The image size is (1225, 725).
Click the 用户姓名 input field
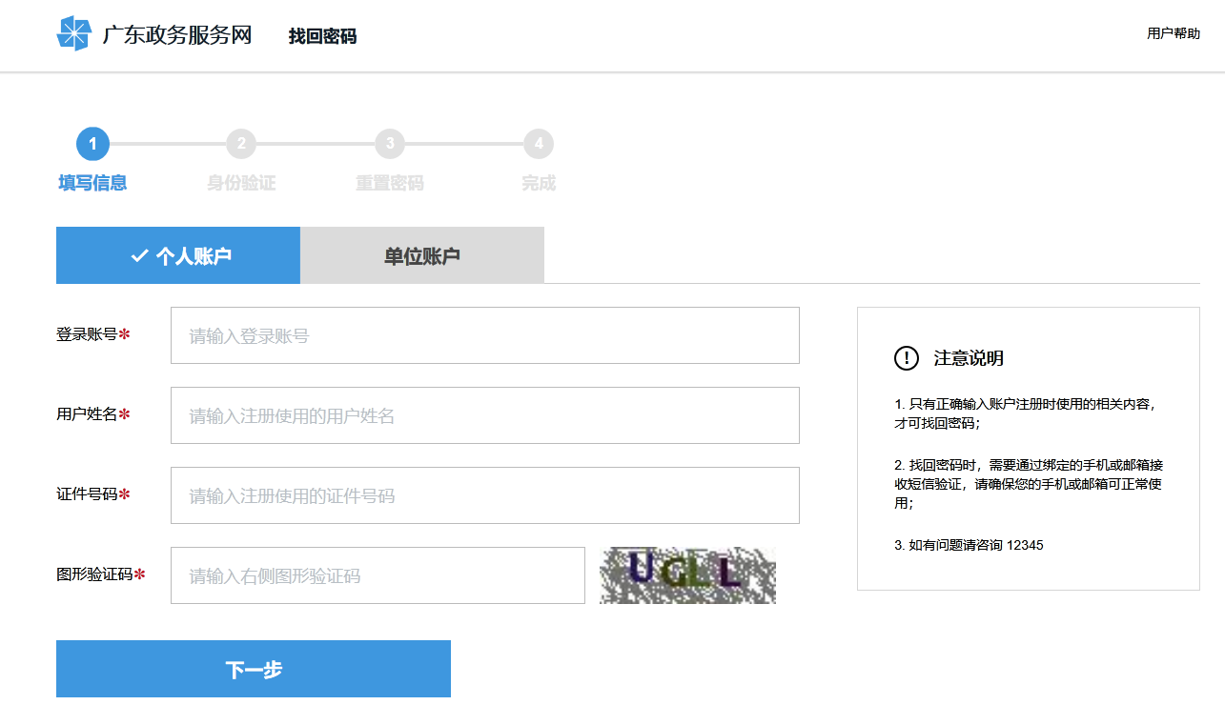[484, 415]
